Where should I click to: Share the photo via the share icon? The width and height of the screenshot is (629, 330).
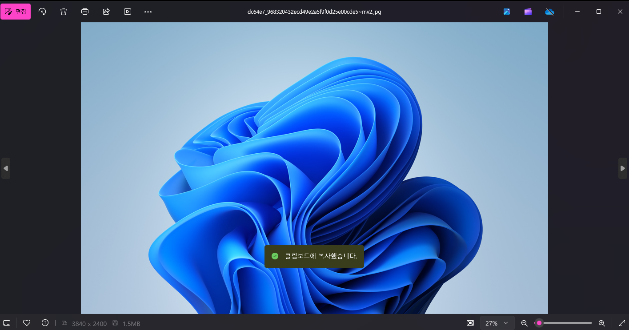click(x=106, y=12)
